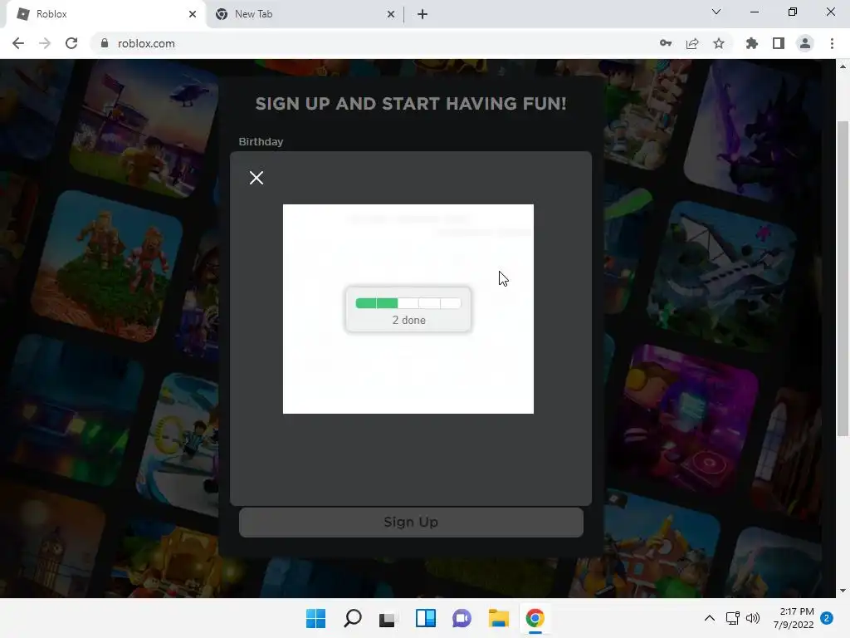Open Windows taskbar search
850x638 pixels.
point(353,618)
